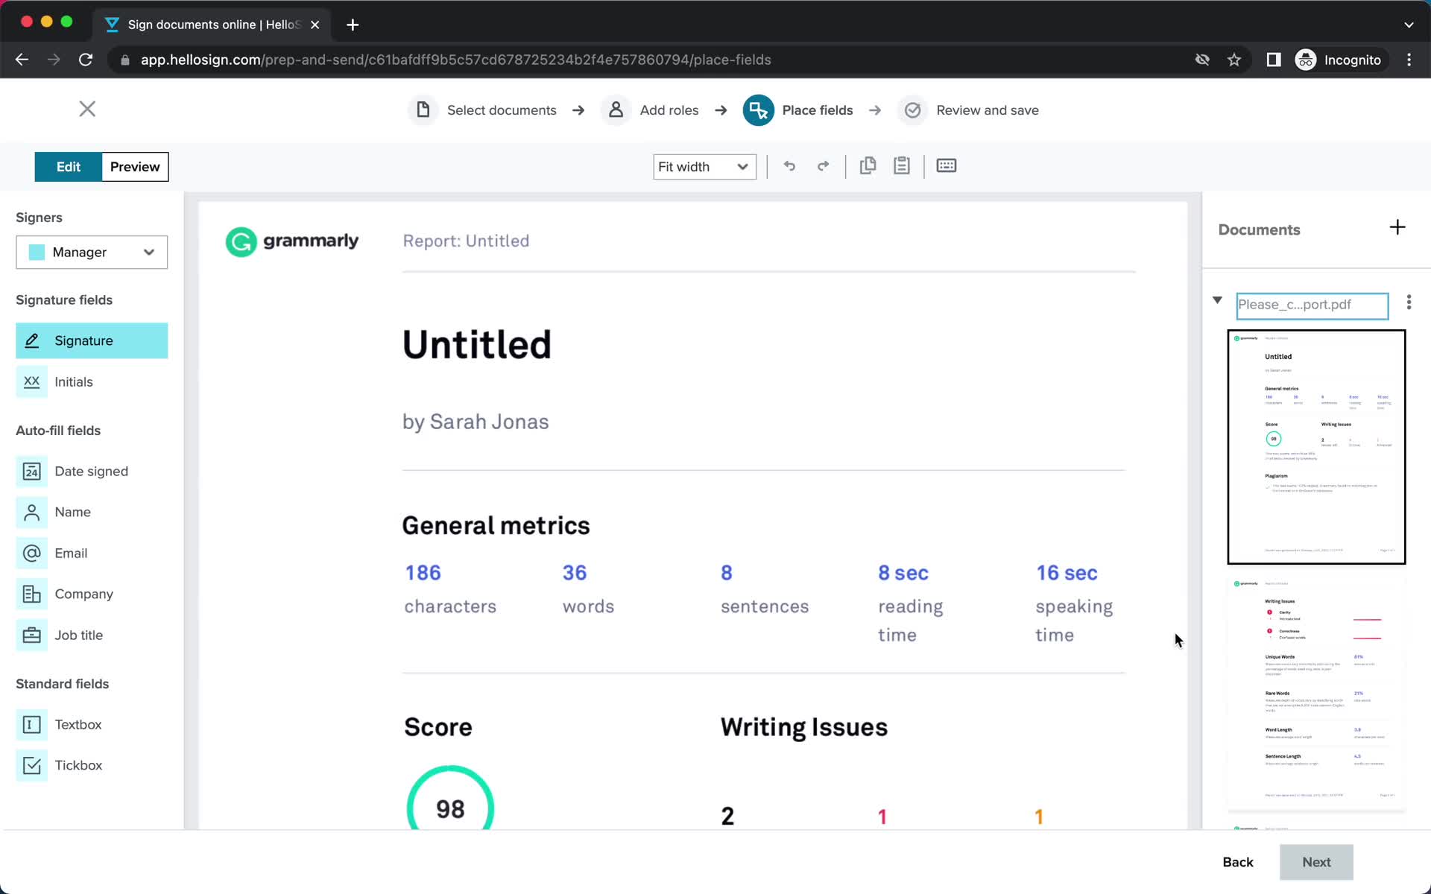
Task: Select the Textbox standard field
Action: (x=91, y=724)
